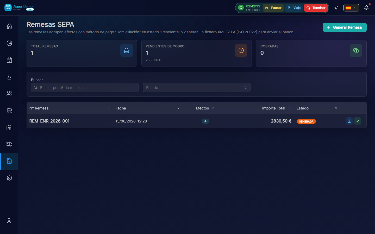Click the timer reading EN CURSO

tap(253, 10)
